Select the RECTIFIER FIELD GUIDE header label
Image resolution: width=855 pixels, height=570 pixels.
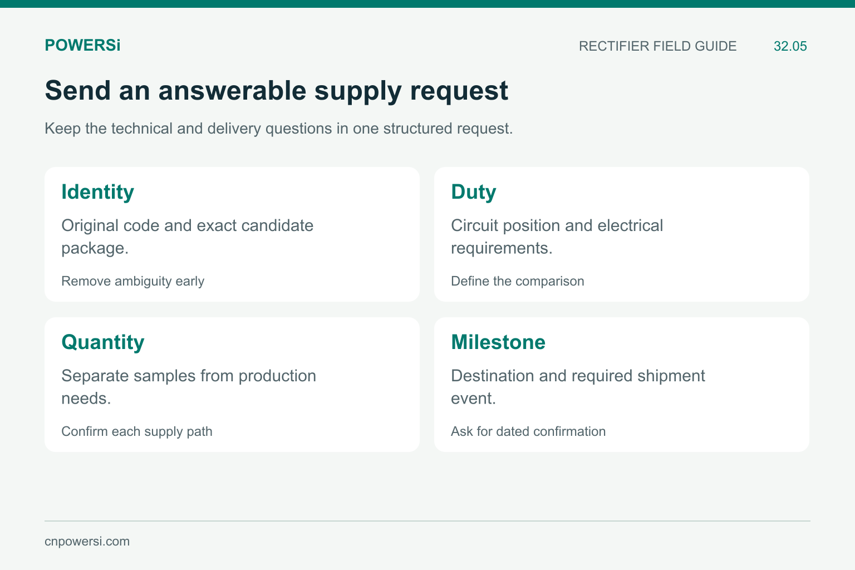[657, 46]
